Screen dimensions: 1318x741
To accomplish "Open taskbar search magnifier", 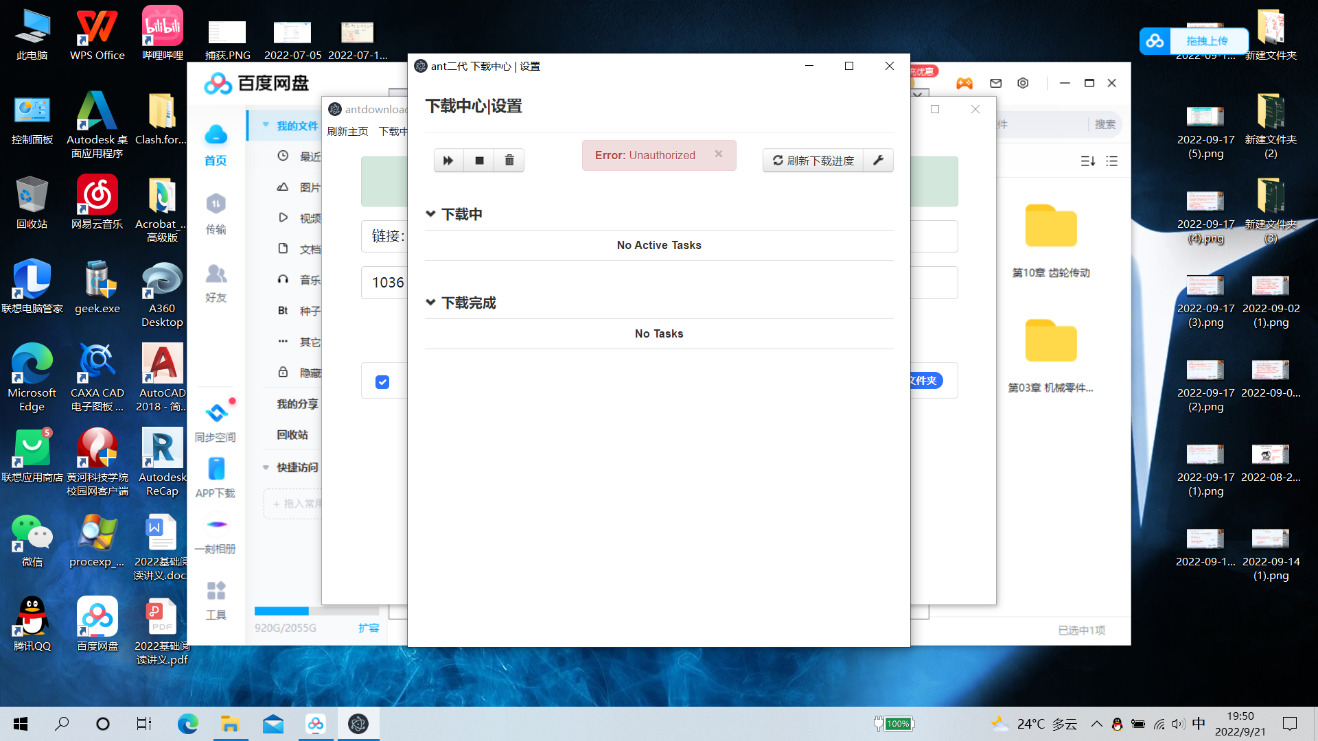I will click(x=62, y=724).
